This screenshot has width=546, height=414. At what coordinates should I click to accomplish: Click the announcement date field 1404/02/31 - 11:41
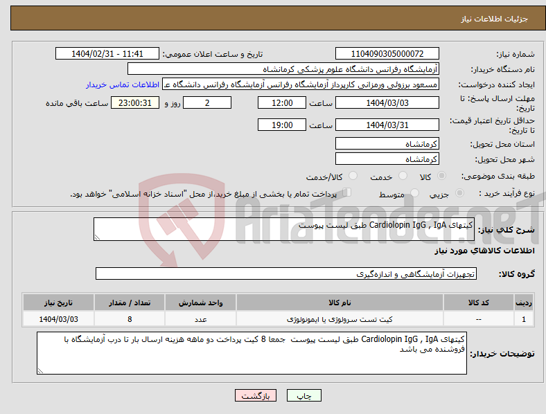107,53
